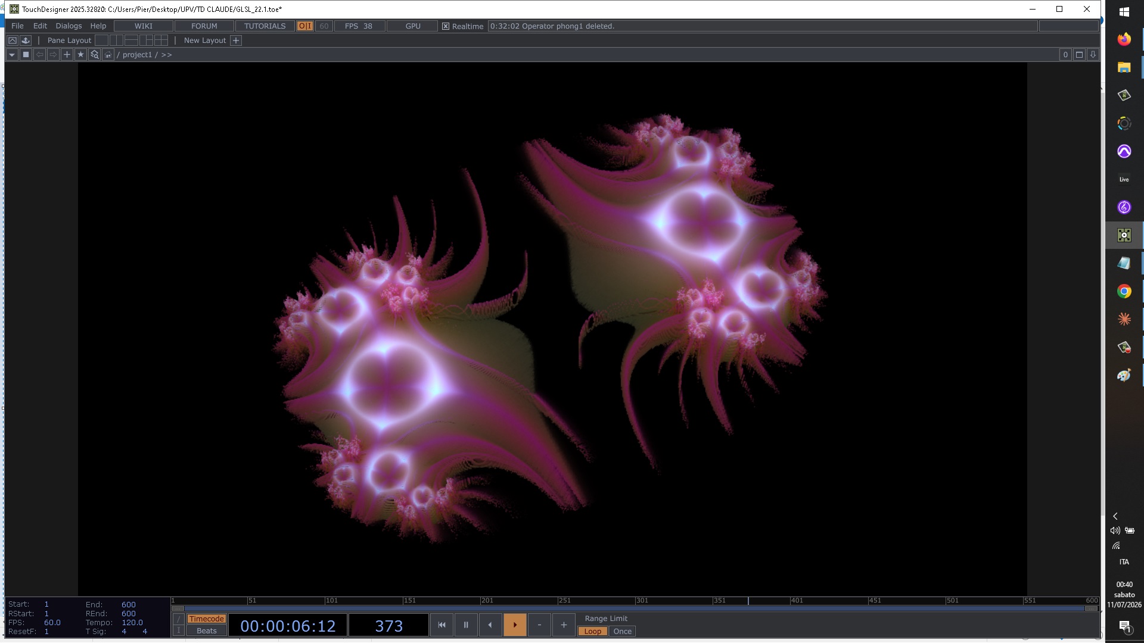Click the REnd value 600
Viewport: 1144px width, 643px height.
click(x=128, y=614)
